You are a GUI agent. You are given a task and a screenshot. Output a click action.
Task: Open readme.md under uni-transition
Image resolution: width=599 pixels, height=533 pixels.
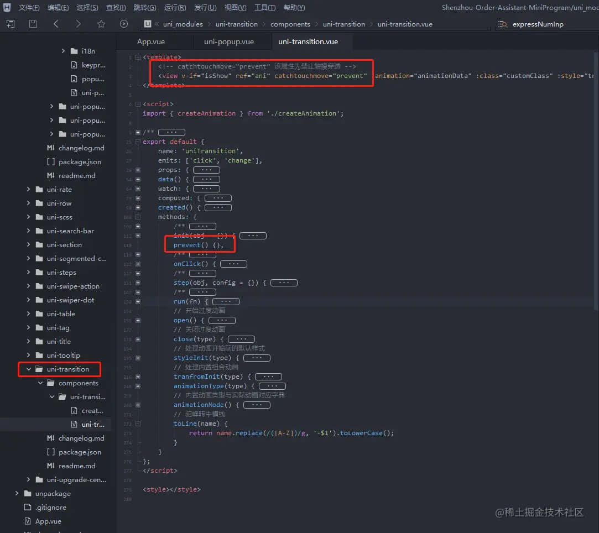click(77, 466)
